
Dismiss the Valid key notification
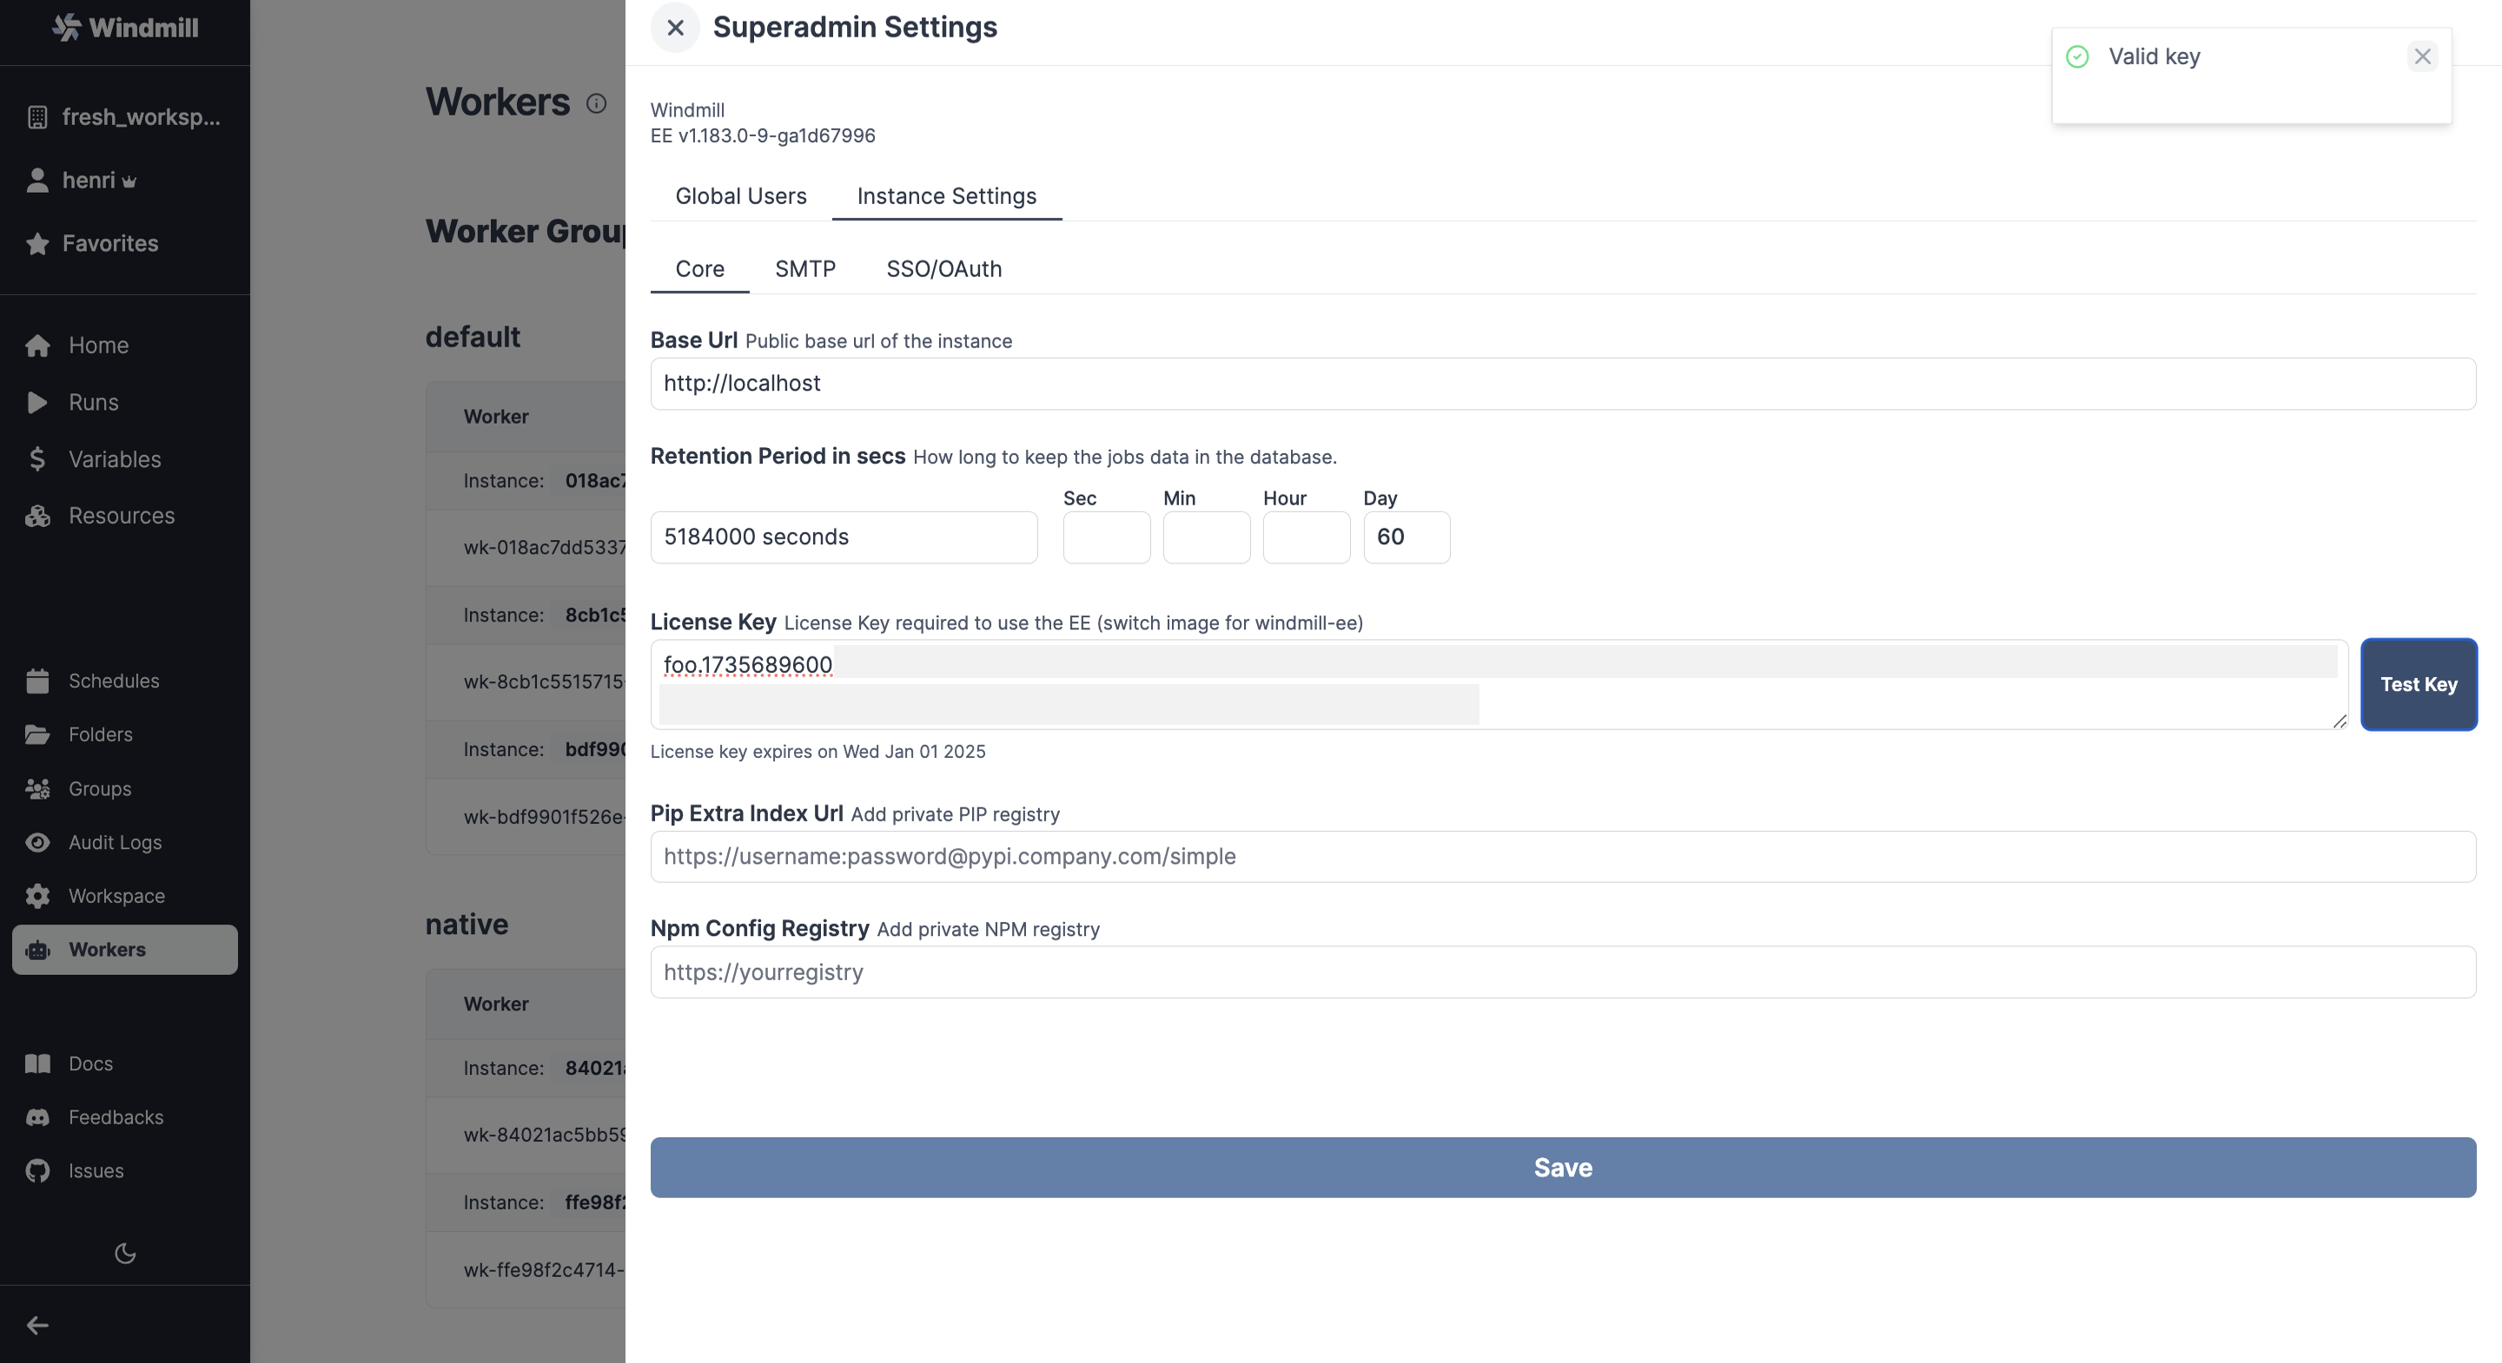click(x=2421, y=57)
